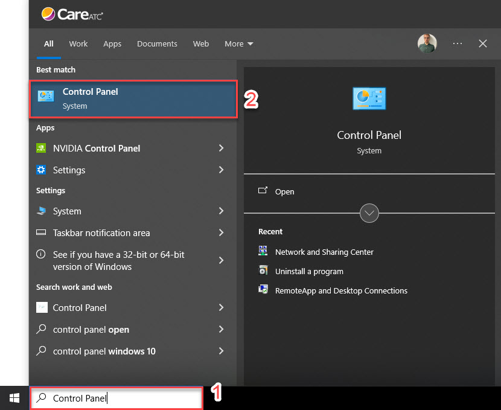Screen dimensions: 501x410
Task: Open the three-dot options menu
Action: [458, 43]
